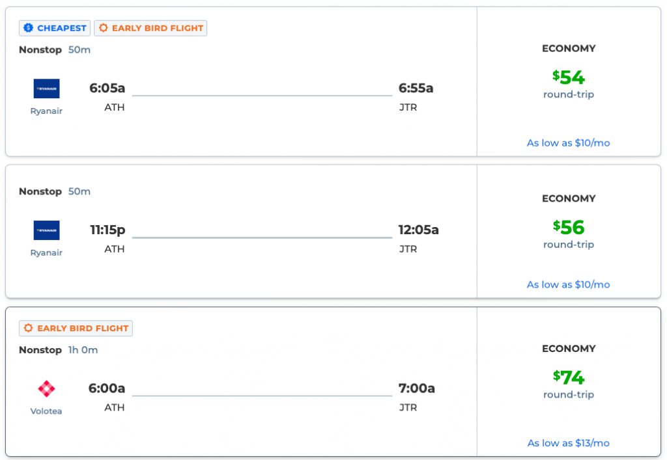667x460 pixels.
Task: Click the 6:05a departure time from ATH
Action: point(107,88)
